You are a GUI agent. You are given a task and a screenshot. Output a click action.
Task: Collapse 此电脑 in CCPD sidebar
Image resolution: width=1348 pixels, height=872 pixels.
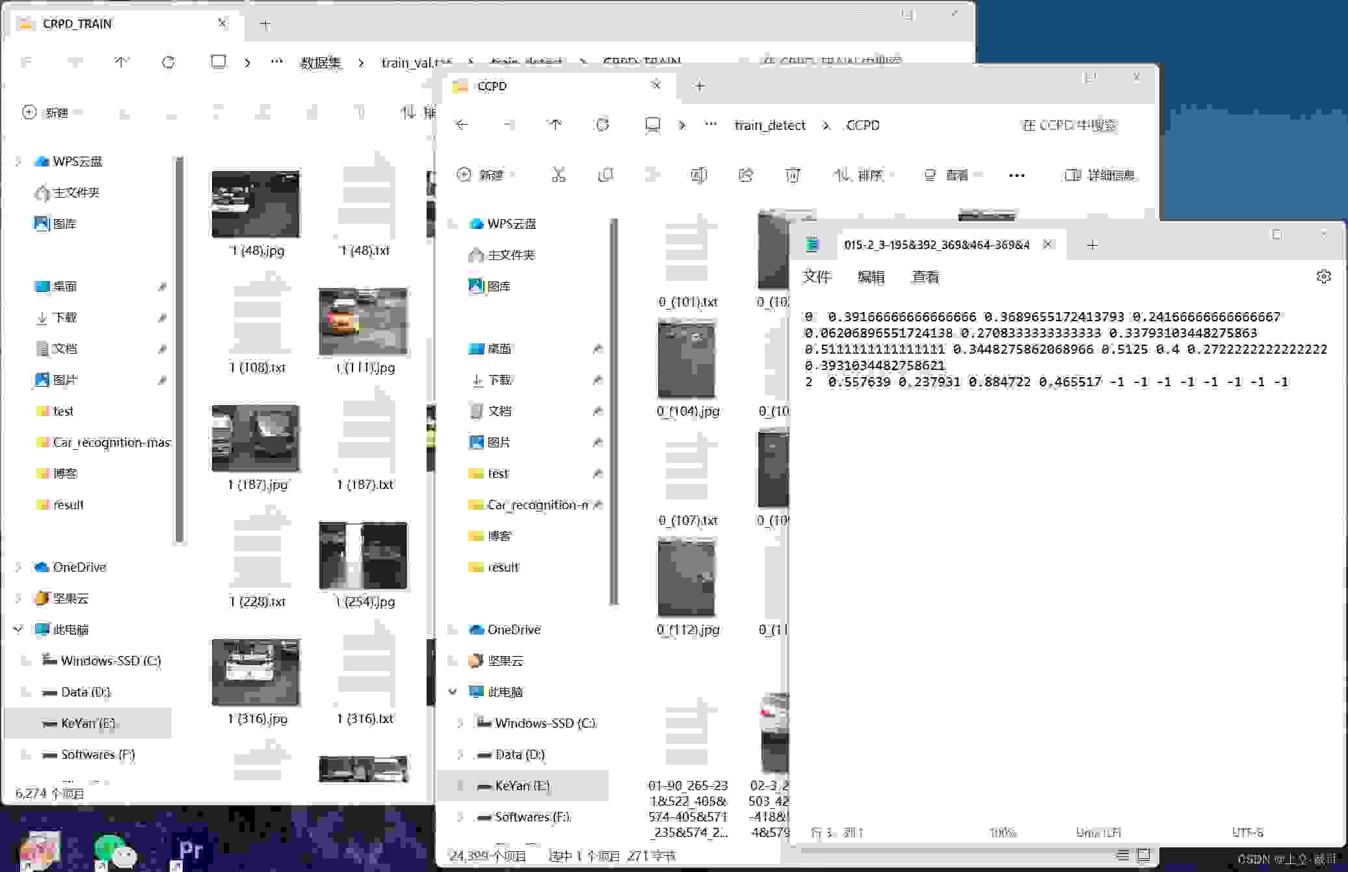point(453,692)
